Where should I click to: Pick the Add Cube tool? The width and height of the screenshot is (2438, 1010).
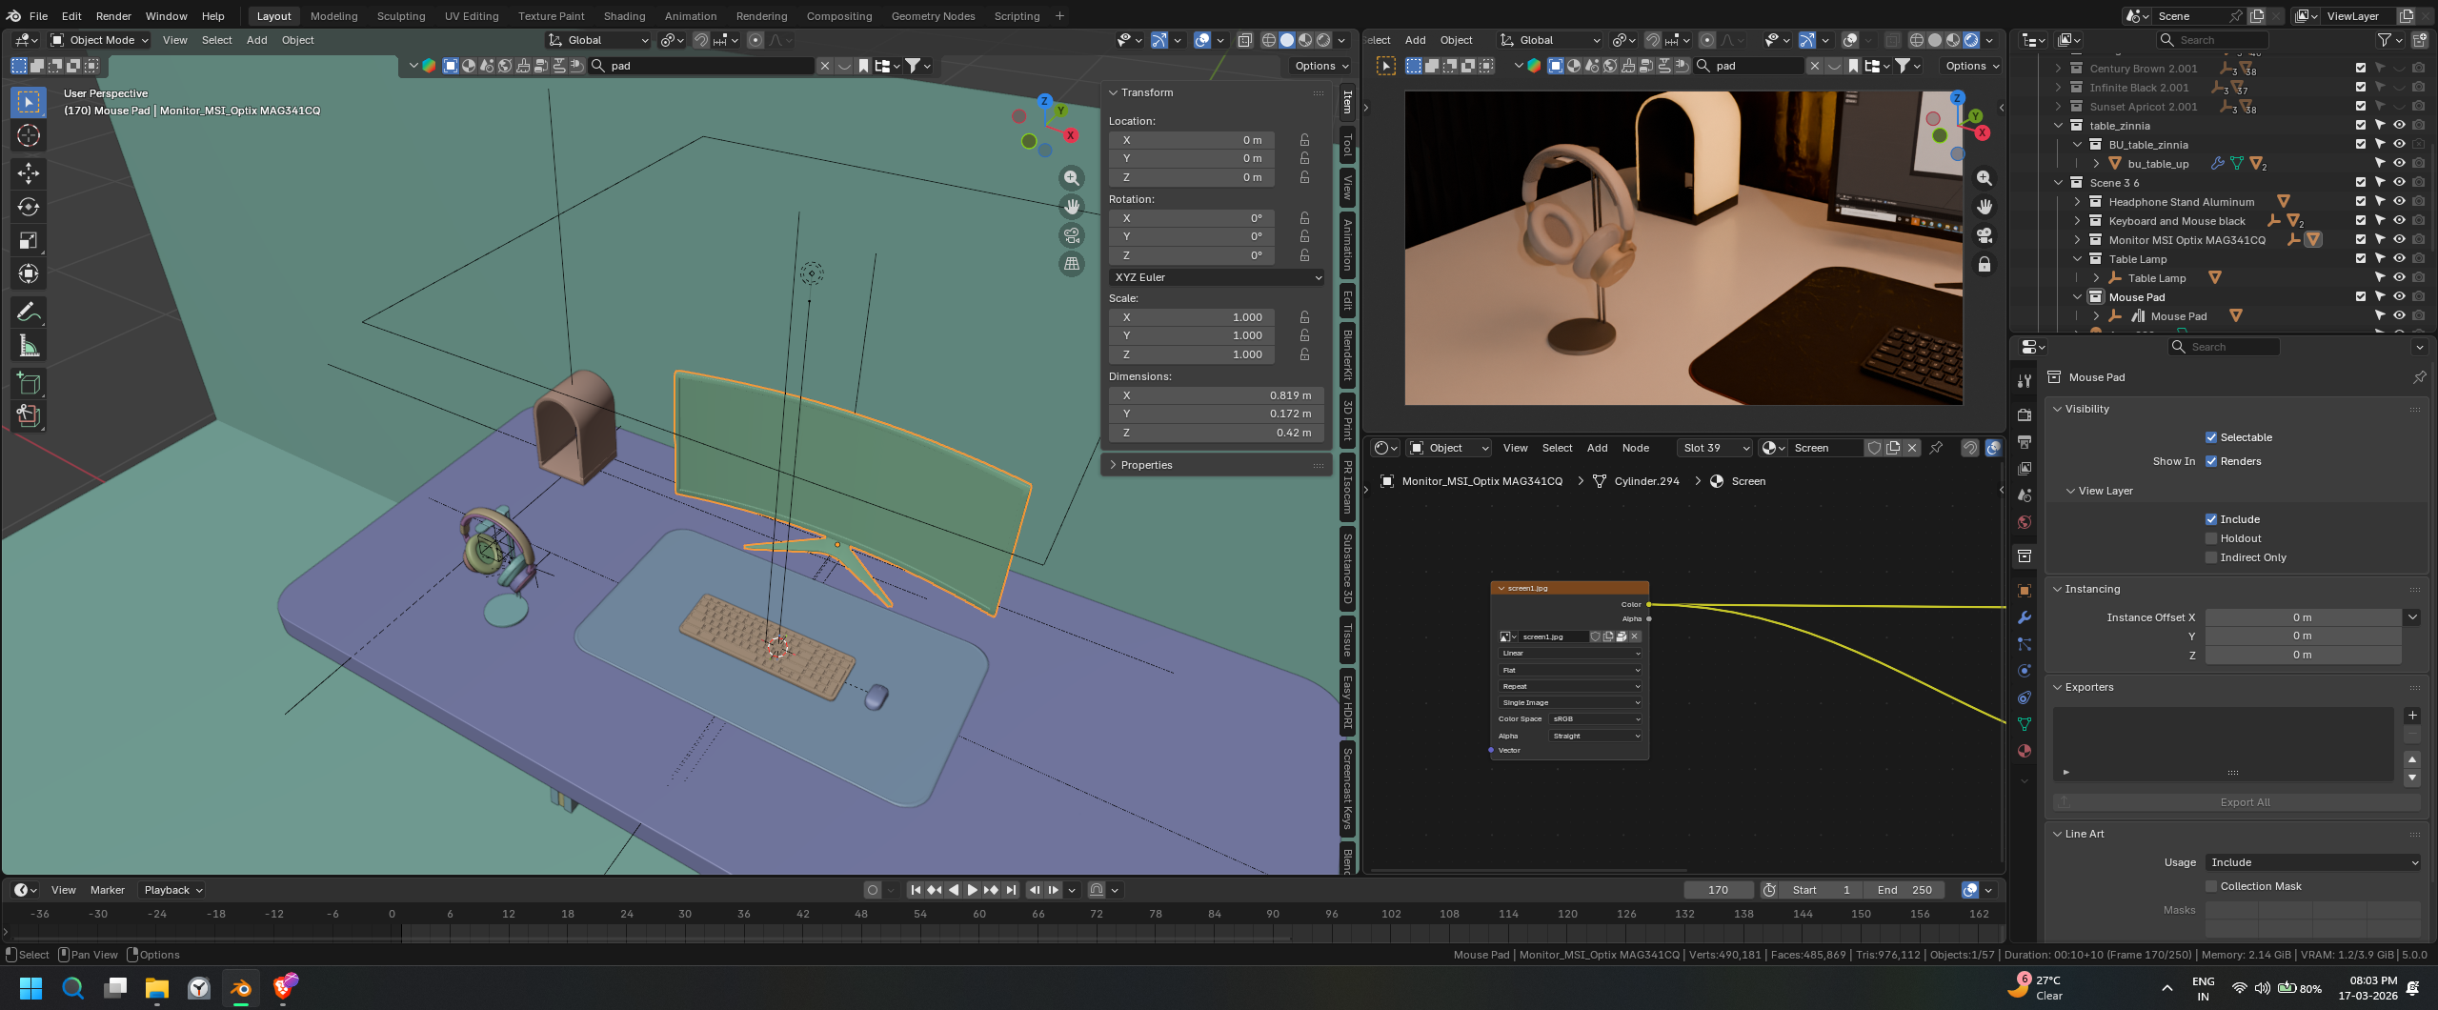coord(29,383)
